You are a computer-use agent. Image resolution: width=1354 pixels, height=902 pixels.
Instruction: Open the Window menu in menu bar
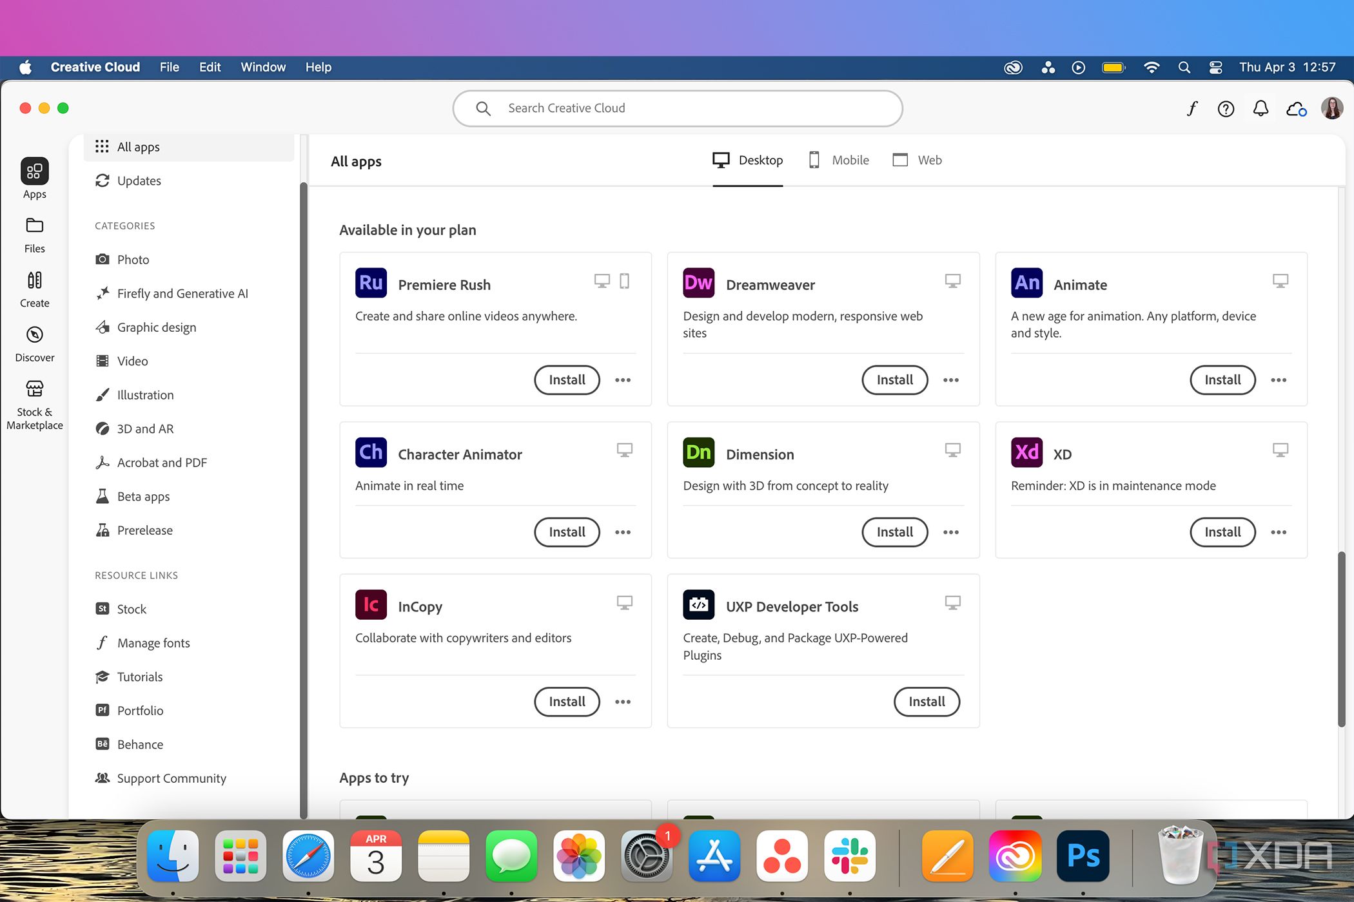262,67
